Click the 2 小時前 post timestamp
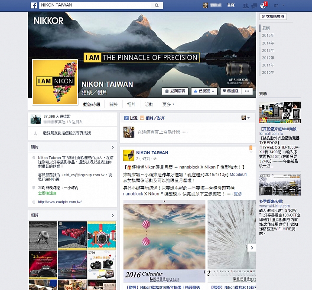The width and height of the screenshot is (312, 290). tap(143, 159)
